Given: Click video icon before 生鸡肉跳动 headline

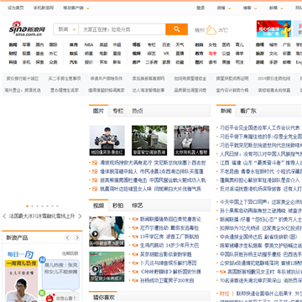Looking at the screenshot, I should click(135, 246).
